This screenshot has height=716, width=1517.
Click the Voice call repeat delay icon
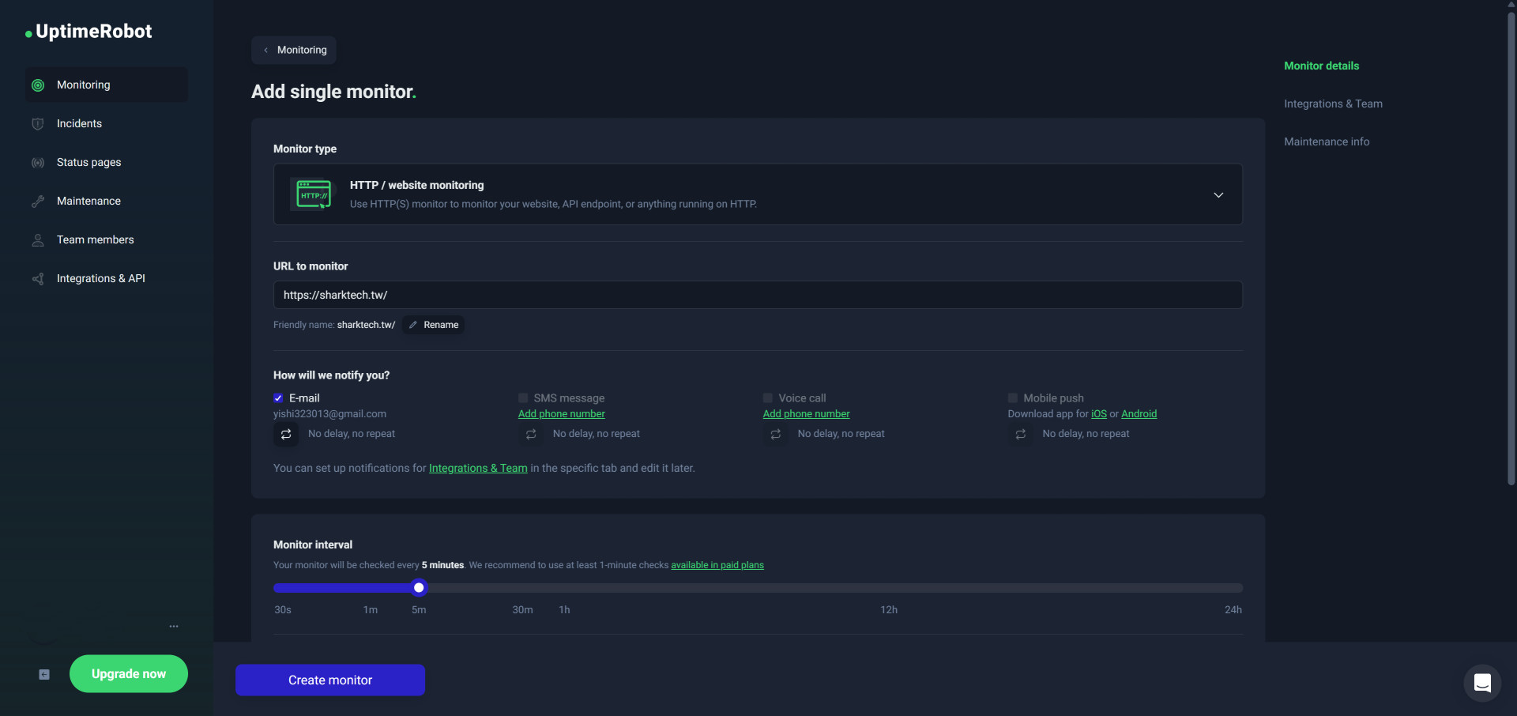pos(776,434)
